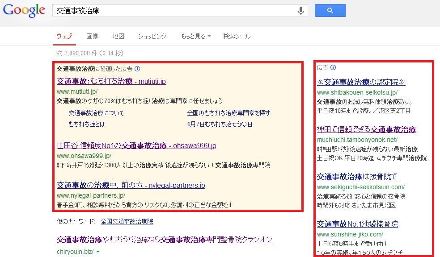Click related keyword 全国交通事故治療院
Screen dimensions: 440x257
[x=127, y=221]
